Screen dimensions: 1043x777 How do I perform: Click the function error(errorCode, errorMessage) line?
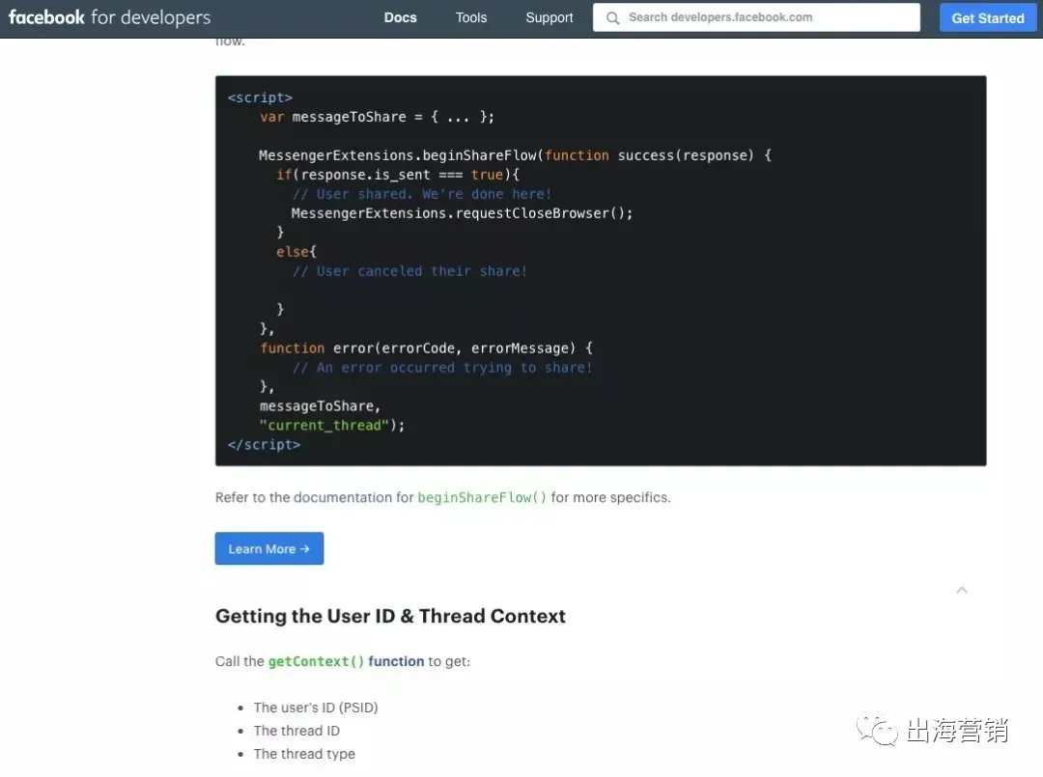click(426, 348)
